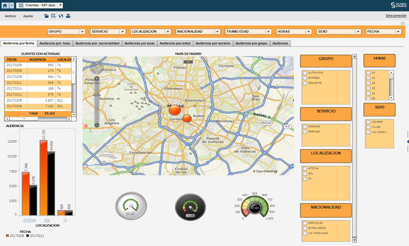The width and height of the screenshot is (409, 246).
Task: Open the Archivo menu
Action: [x=10, y=16]
